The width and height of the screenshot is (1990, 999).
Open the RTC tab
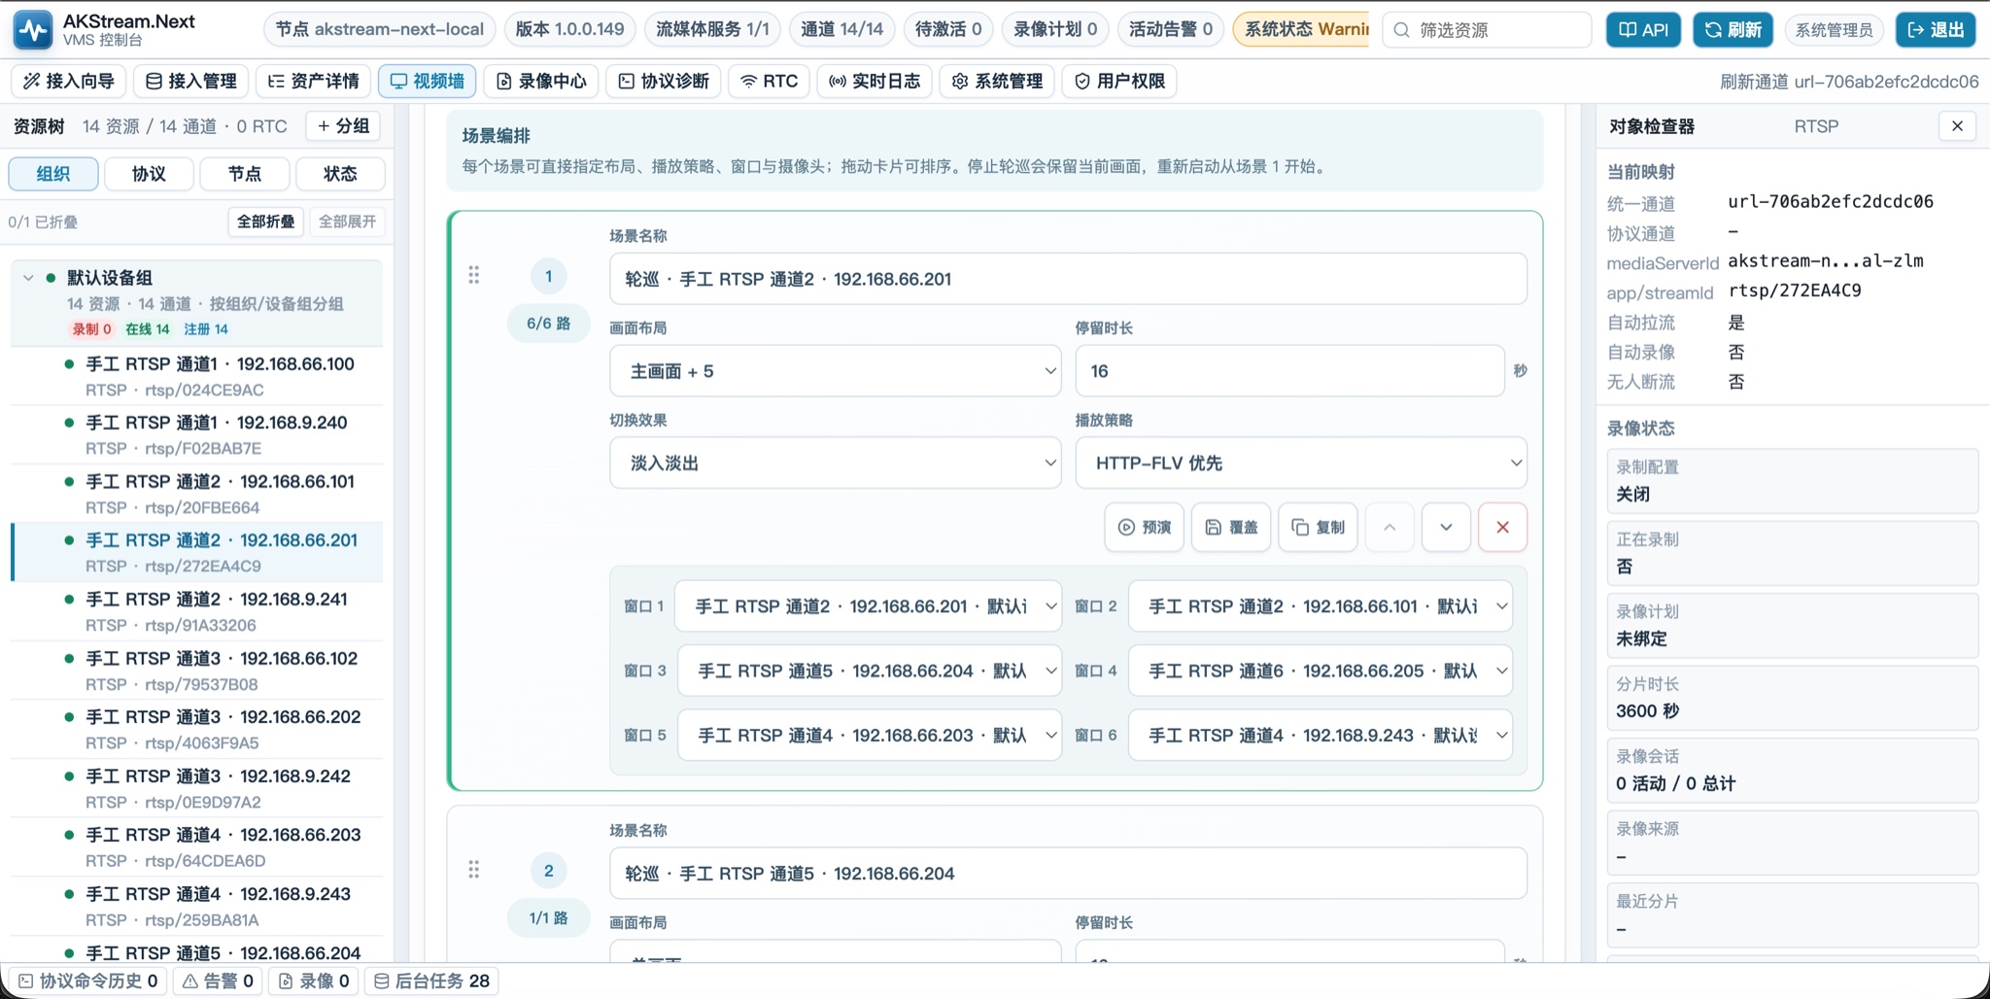(770, 82)
